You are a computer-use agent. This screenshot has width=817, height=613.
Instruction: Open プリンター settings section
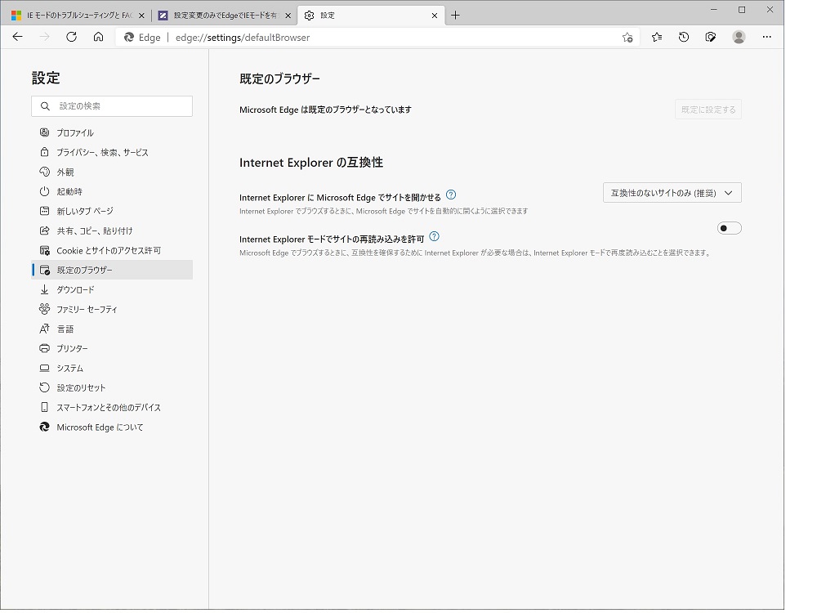pyautogui.click(x=112, y=348)
